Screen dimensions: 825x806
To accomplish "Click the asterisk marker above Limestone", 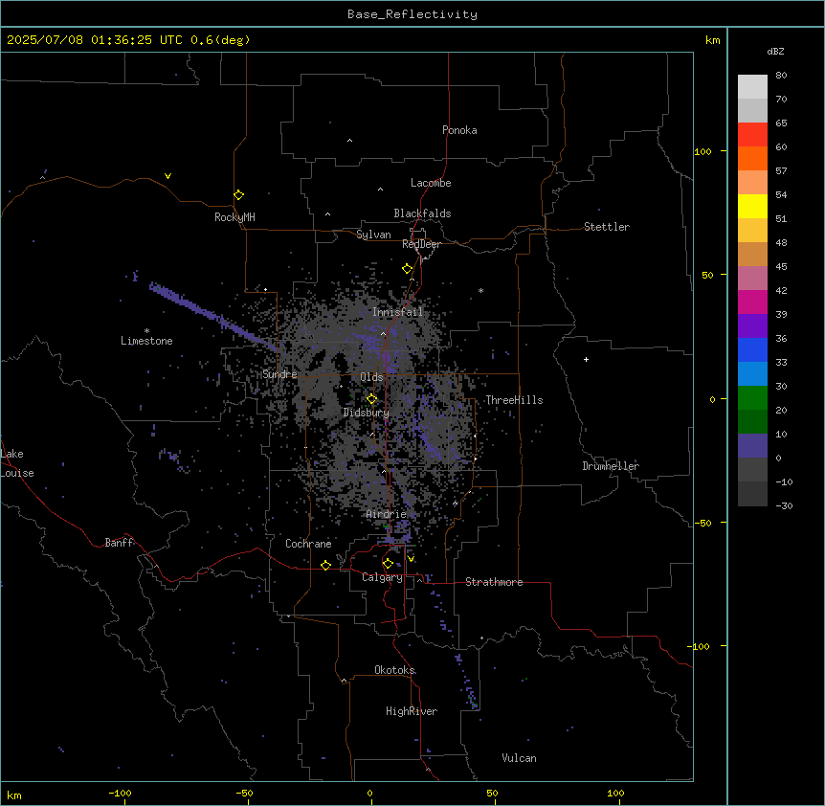I will 146,331.
